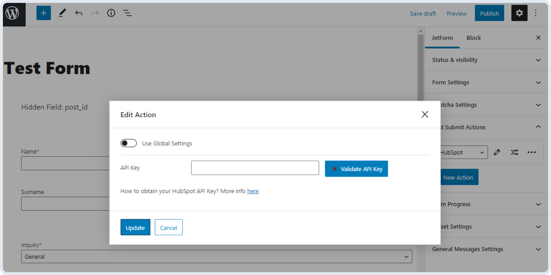Open the Details information icon
Image resolution: width=551 pixels, height=275 pixels.
click(111, 13)
